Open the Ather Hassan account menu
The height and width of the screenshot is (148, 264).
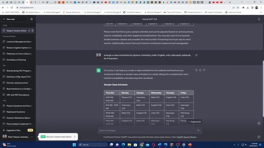pos(18,137)
